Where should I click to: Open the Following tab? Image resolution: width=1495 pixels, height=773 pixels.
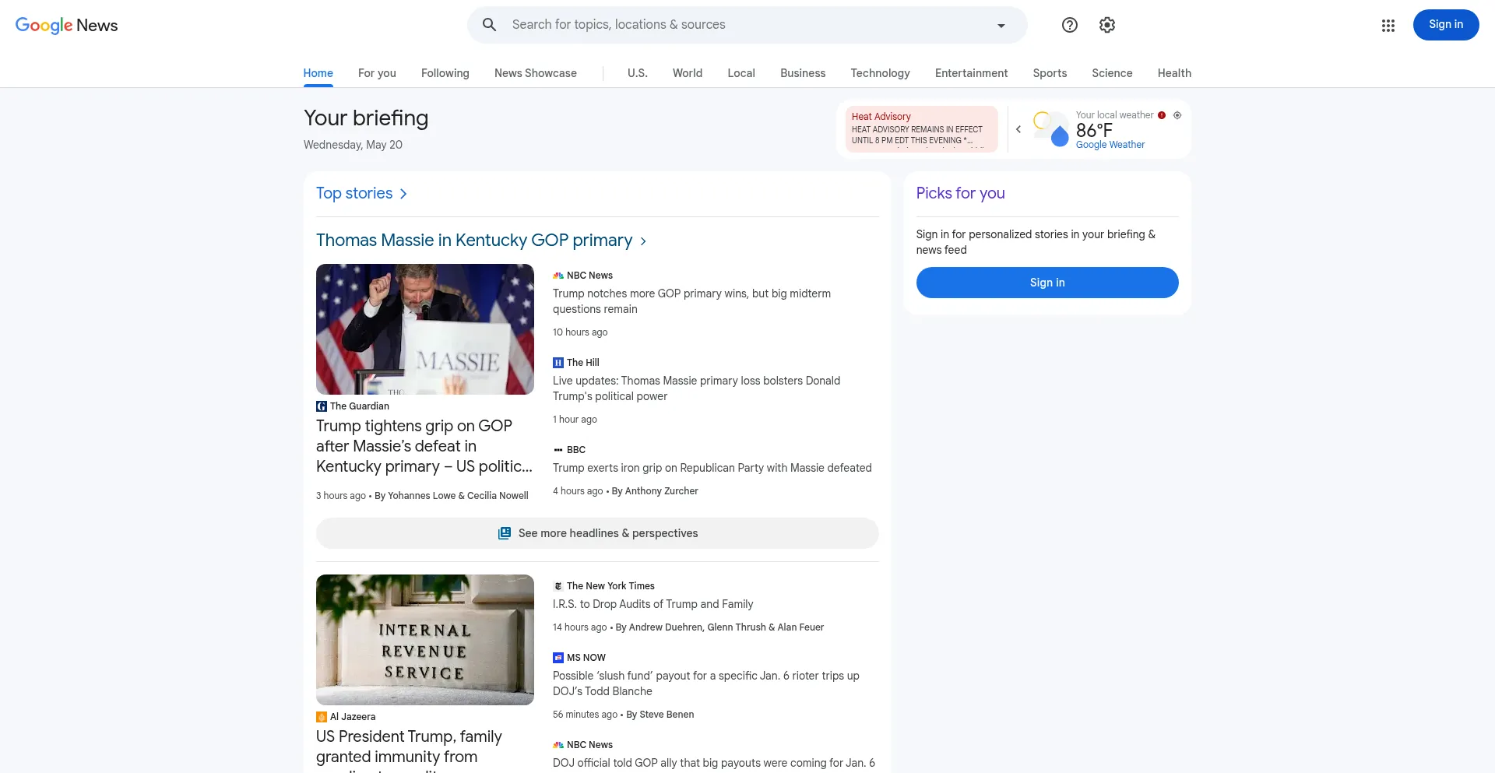[x=445, y=73]
